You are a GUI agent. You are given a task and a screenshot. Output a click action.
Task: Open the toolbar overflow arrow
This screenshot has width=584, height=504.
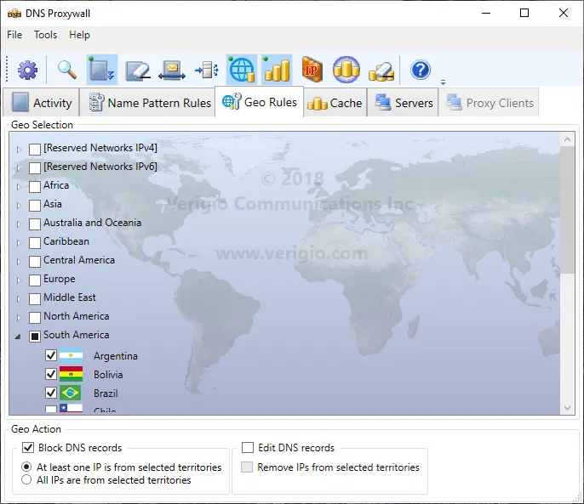point(443,82)
